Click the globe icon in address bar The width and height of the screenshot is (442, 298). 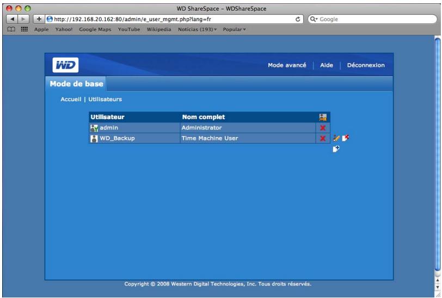tap(50, 19)
